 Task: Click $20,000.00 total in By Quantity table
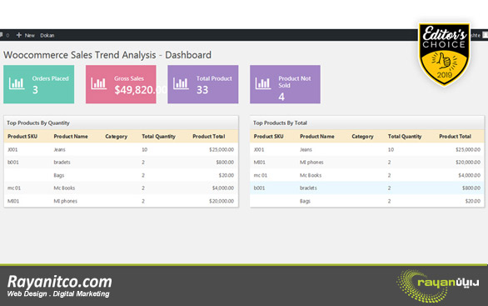click(x=222, y=201)
